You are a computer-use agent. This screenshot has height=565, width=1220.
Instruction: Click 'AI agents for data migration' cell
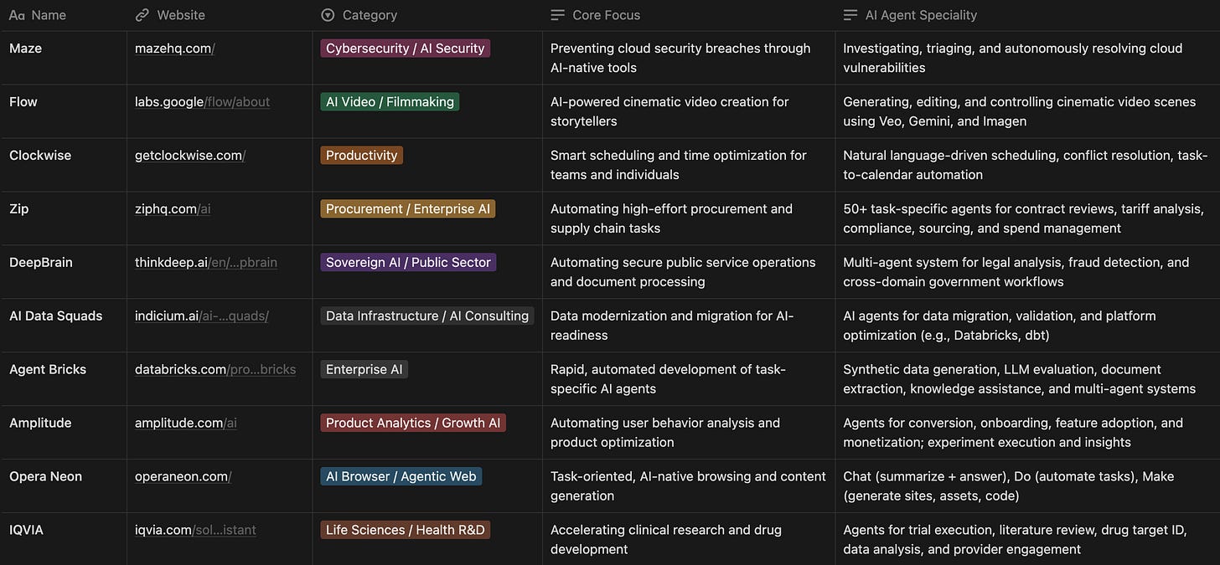point(1027,326)
